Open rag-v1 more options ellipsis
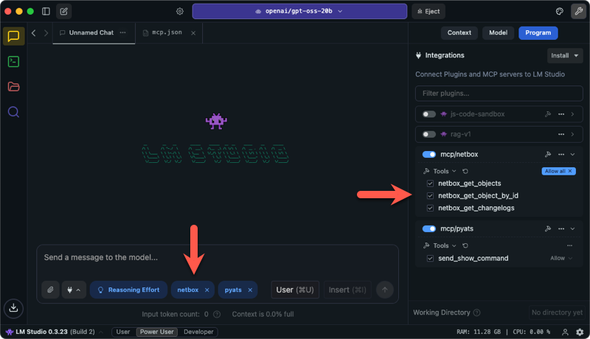 click(x=561, y=134)
